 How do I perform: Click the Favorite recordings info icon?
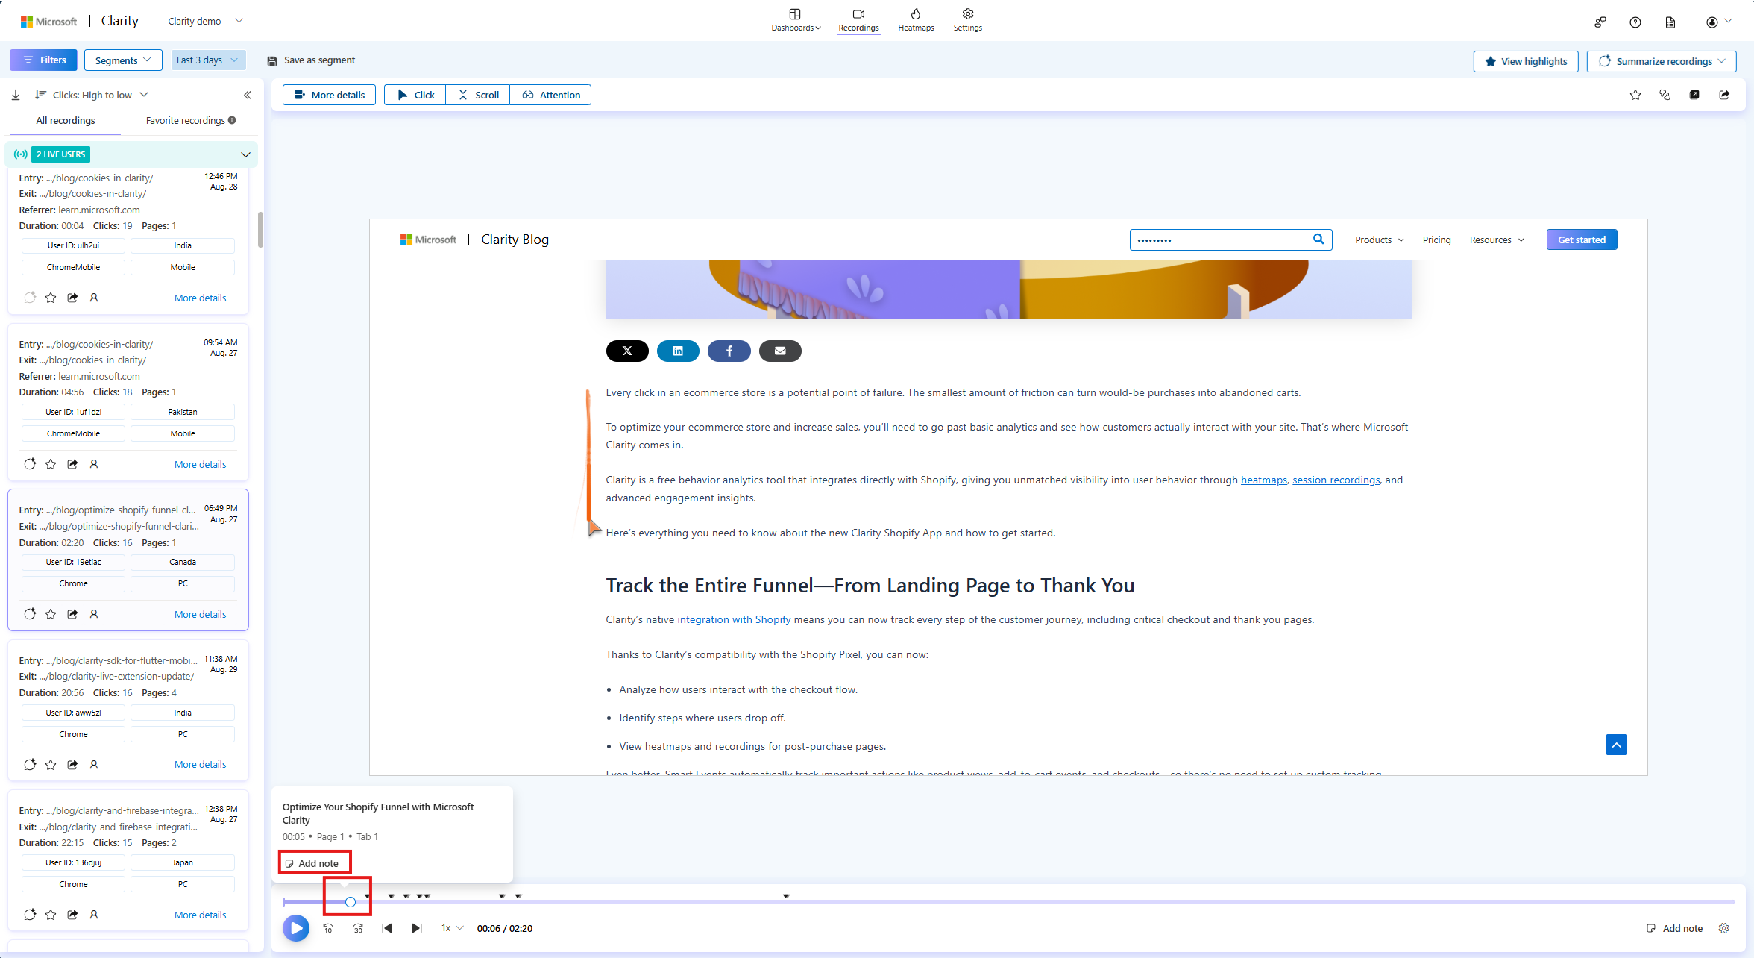(232, 120)
